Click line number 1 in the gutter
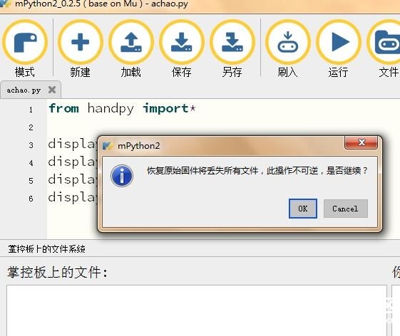The height and width of the screenshot is (336, 400). point(31,110)
